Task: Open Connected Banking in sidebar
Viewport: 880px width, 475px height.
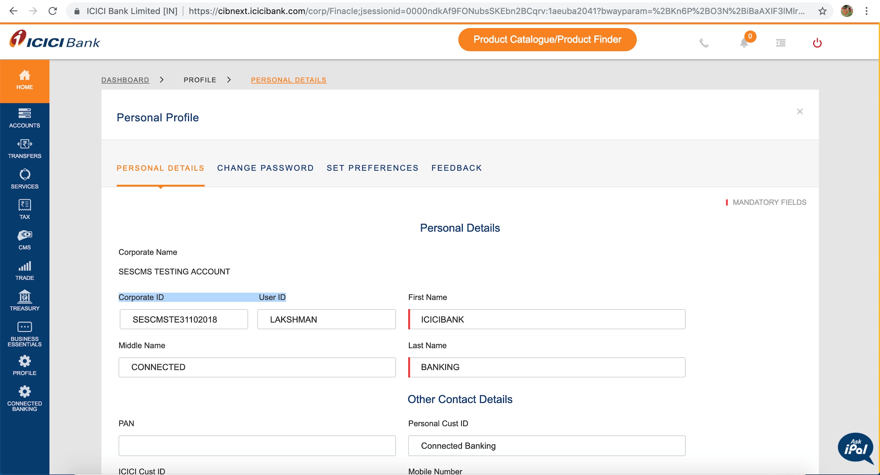Action: pyautogui.click(x=25, y=398)
